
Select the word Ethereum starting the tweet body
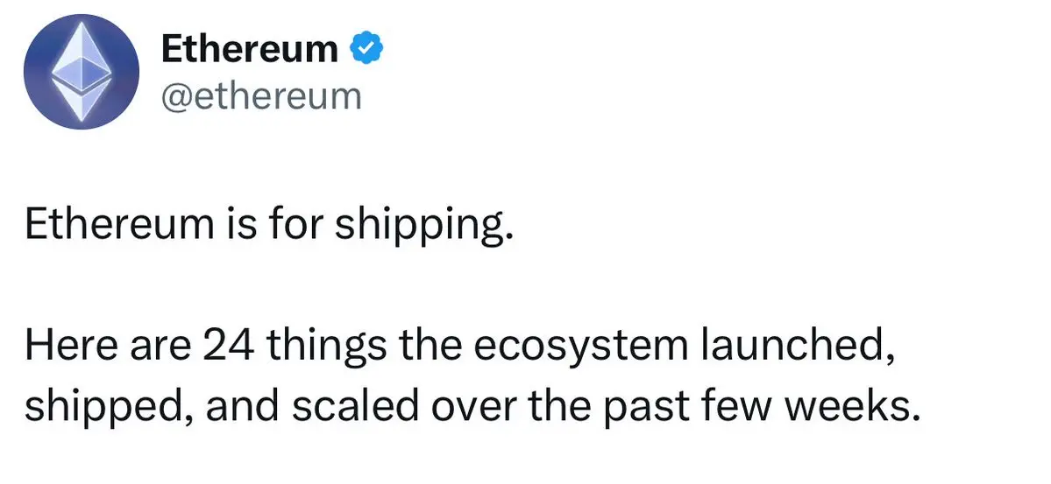[x=117, y=226]
